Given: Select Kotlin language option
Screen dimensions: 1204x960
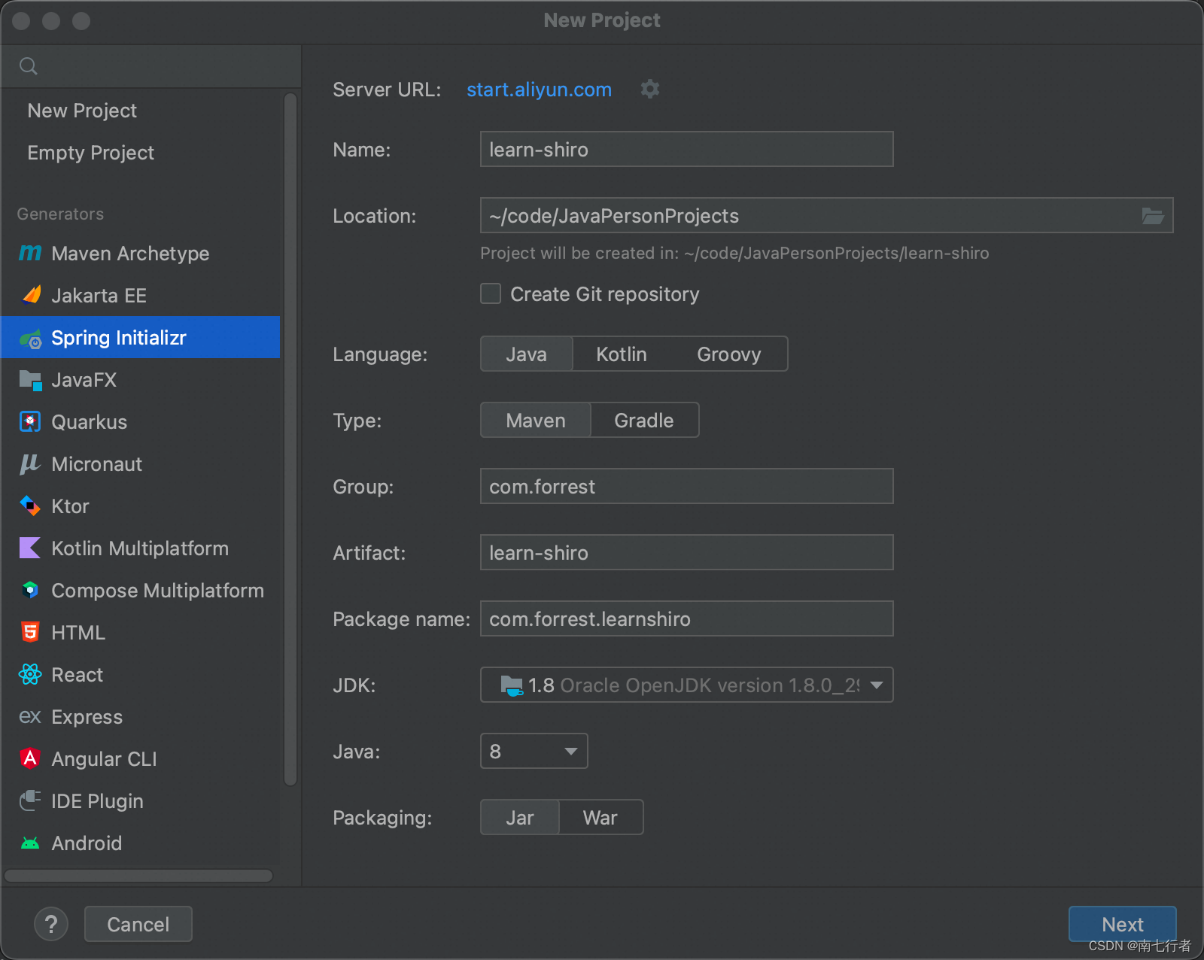Looking at the screenshot, I should point(622,354).
